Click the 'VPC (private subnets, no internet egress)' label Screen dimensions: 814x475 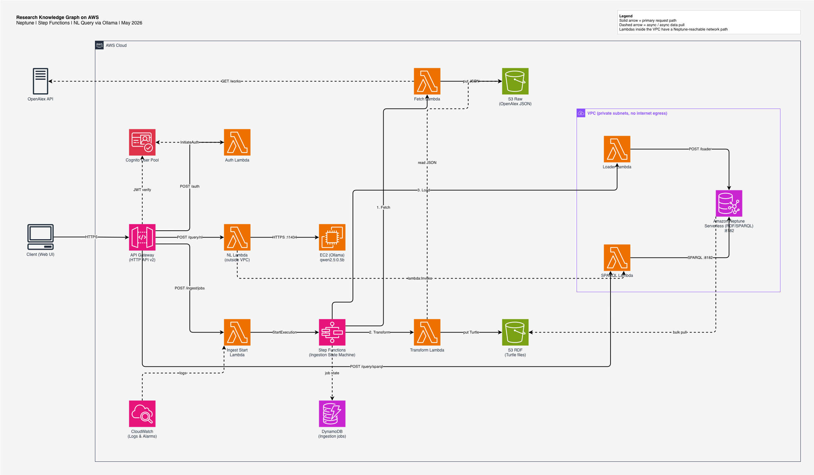tap(627, 113)
